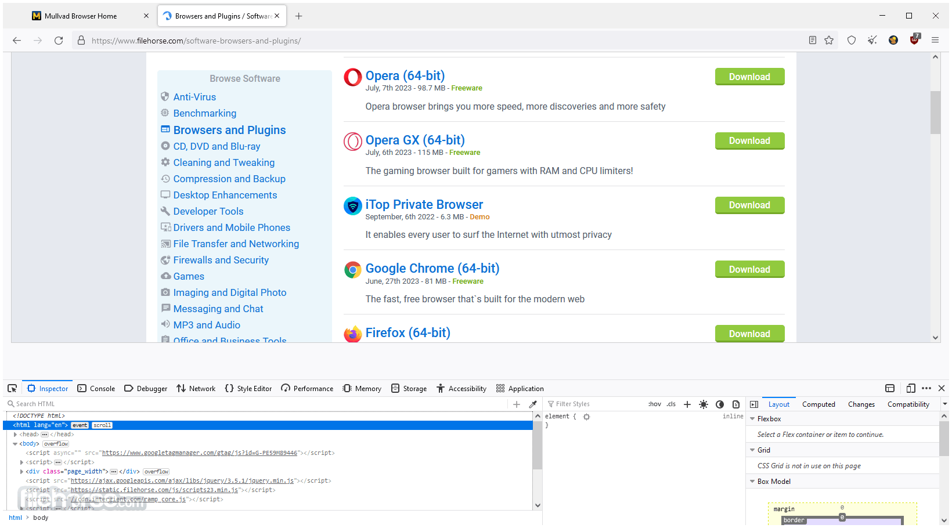Close the Developer Tools panel
This screenshot has width=952, height=528.
coord(942,389)
